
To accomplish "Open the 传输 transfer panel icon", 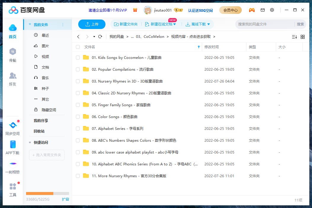I will (x=13, y=52).
